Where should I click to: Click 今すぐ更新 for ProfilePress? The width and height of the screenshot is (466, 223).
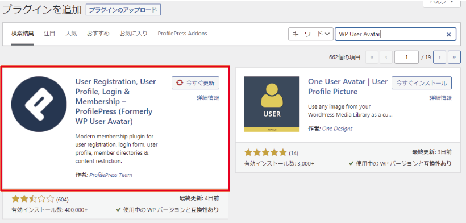pos(195,83)
